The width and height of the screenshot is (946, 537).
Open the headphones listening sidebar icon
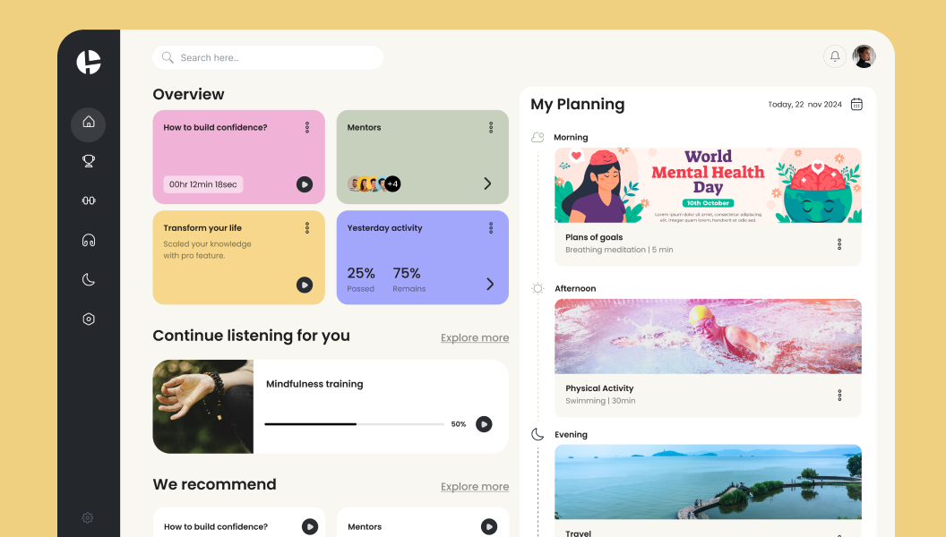pos(89,240)
